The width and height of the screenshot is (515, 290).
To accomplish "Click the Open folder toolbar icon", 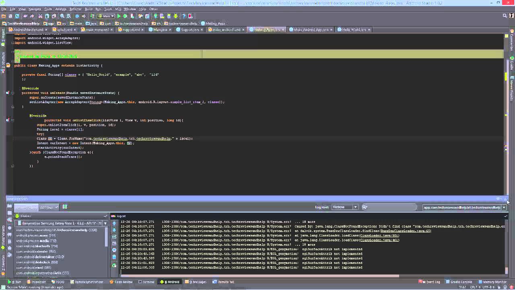I will pos(4,16).
